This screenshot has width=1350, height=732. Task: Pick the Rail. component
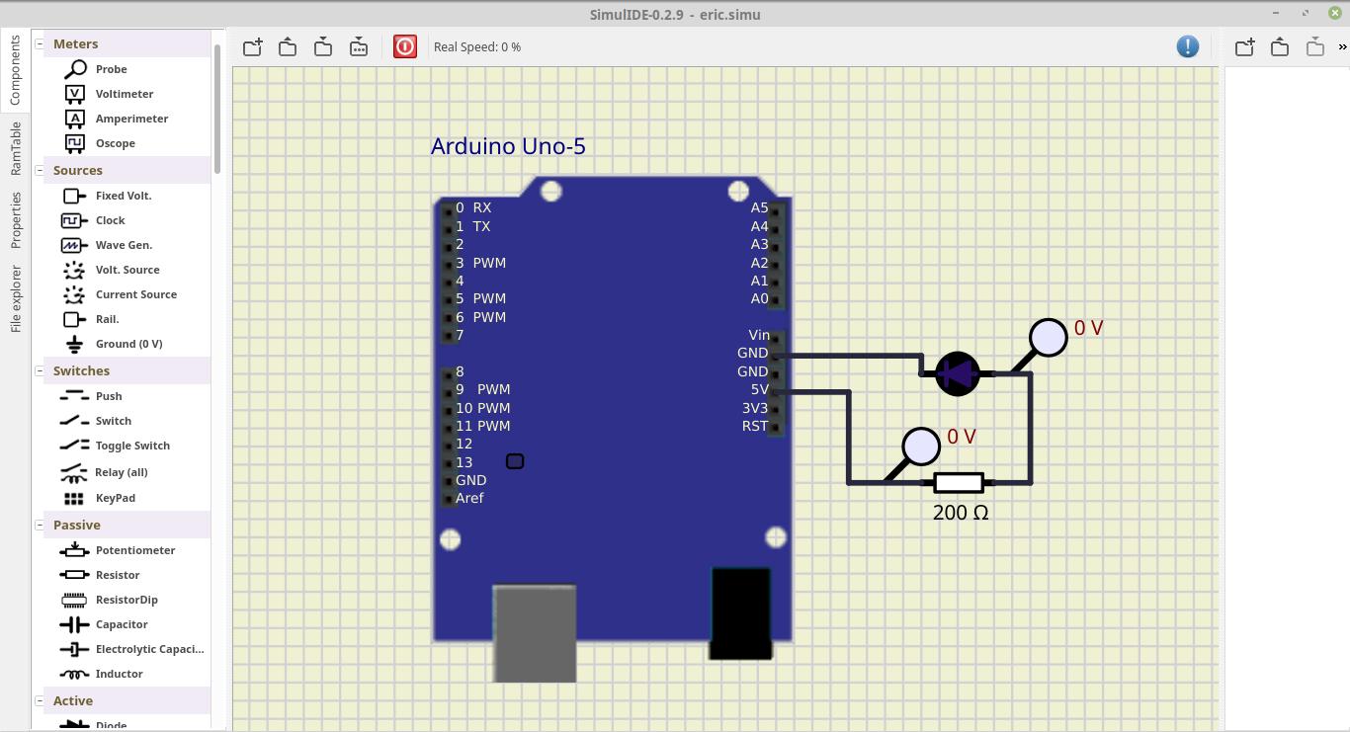pyautogui.click(x=107, y=319)
